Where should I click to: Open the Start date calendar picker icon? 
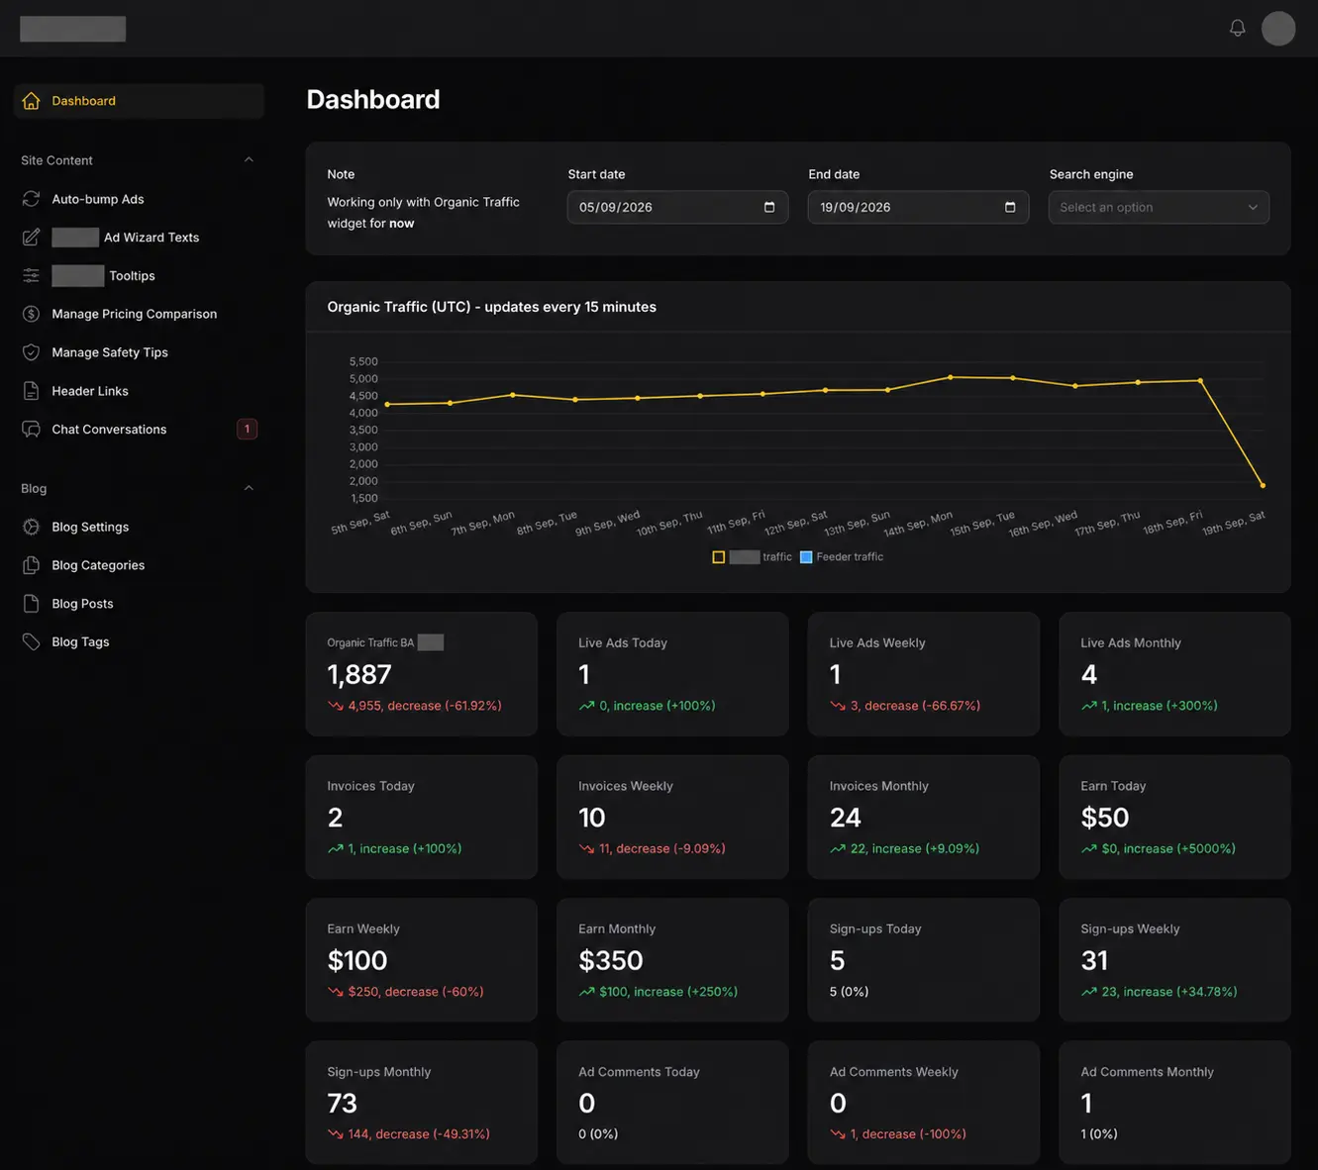click(769, 207)
